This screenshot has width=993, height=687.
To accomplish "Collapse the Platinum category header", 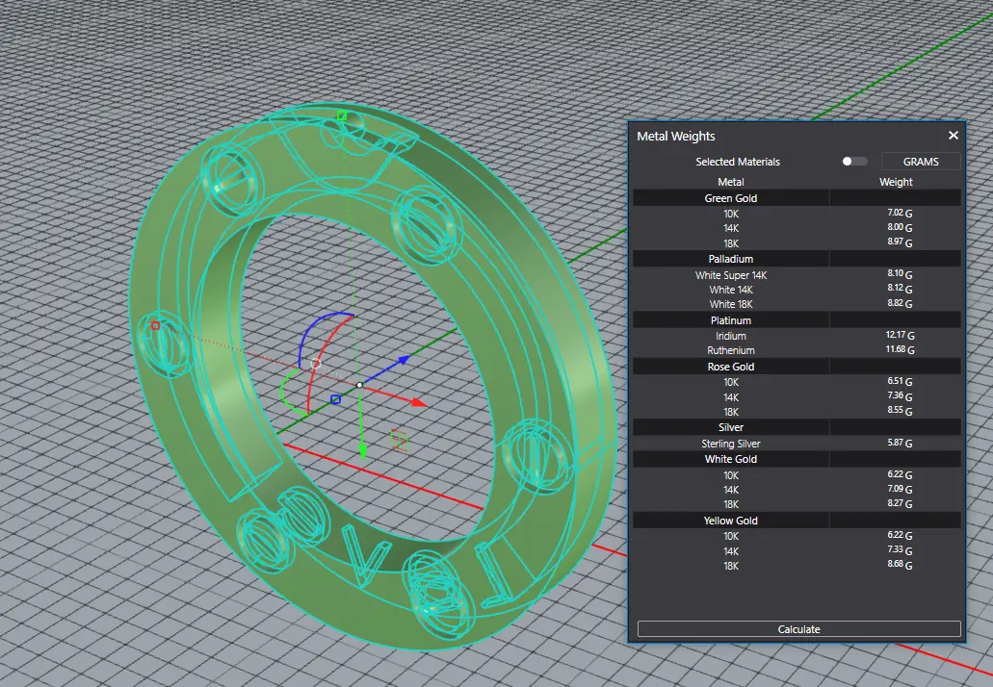I will (x=731, y=320).
